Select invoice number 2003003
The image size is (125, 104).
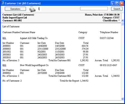point(6,54)
